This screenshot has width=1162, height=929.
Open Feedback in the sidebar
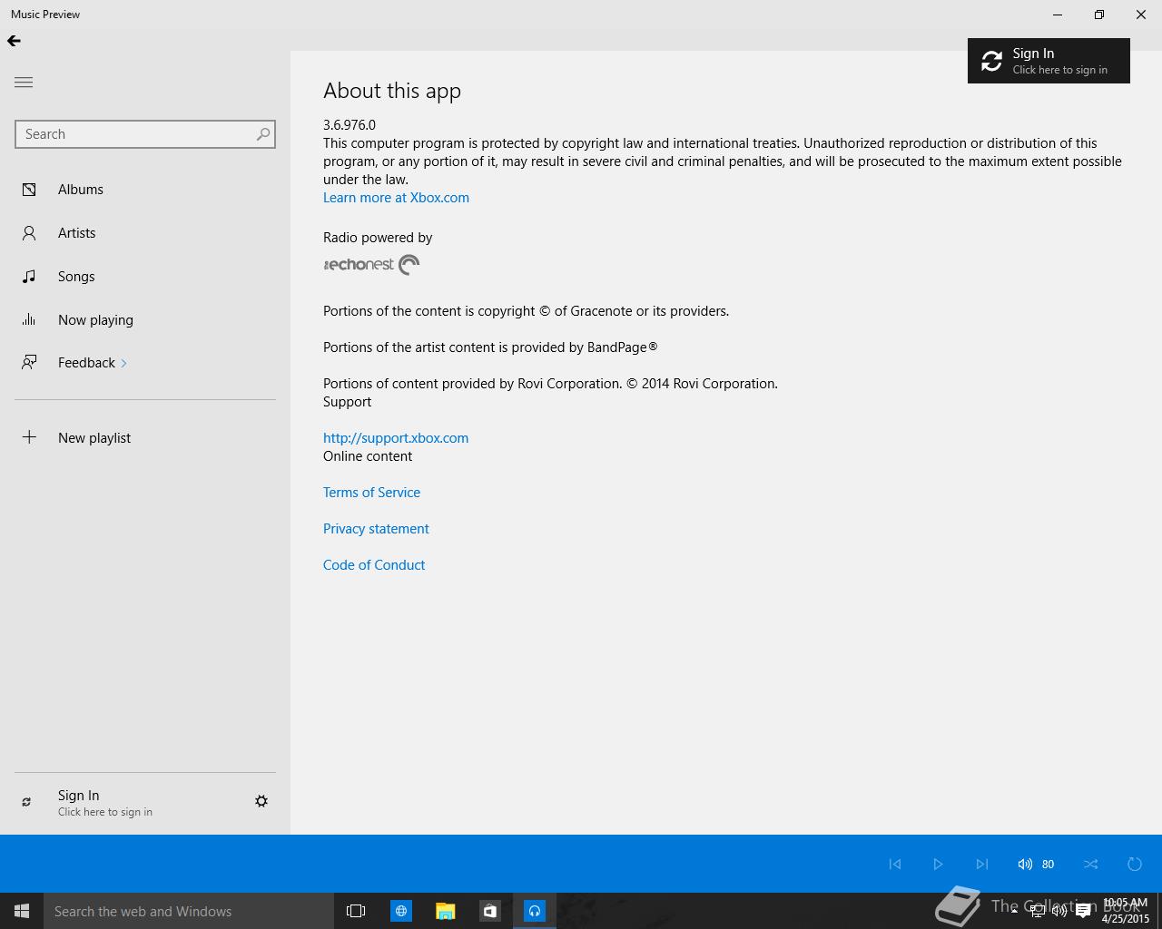click(145, 363)
